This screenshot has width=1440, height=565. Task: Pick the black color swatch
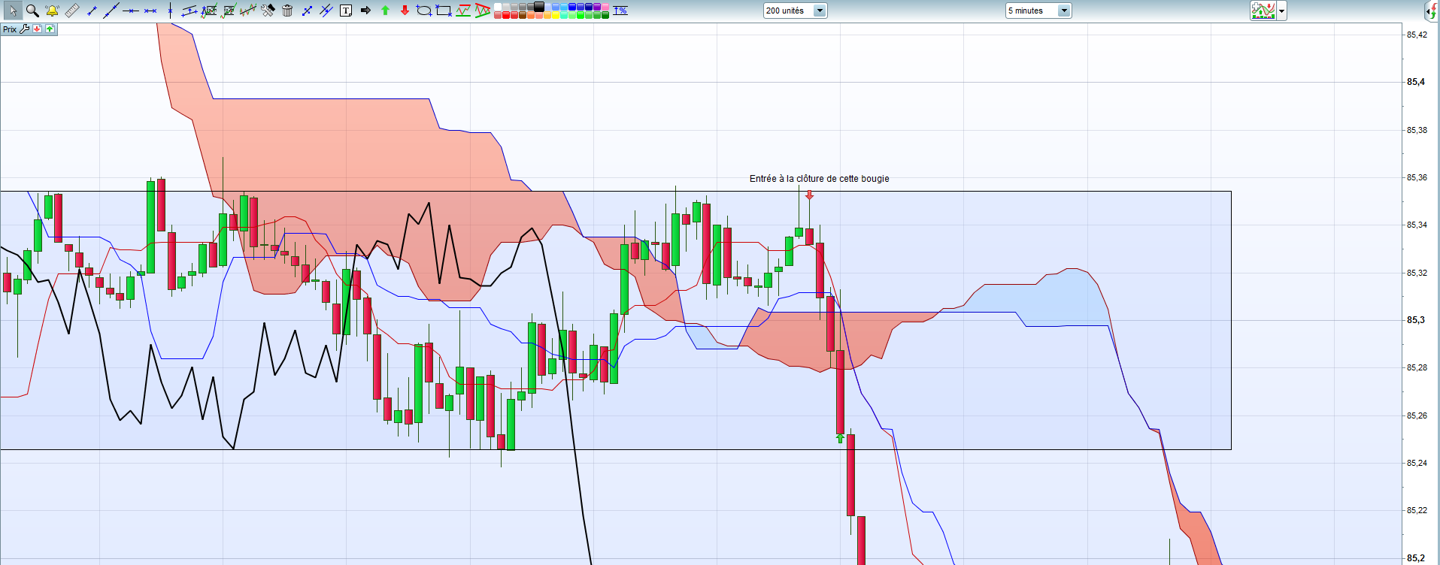click(538, 7)
